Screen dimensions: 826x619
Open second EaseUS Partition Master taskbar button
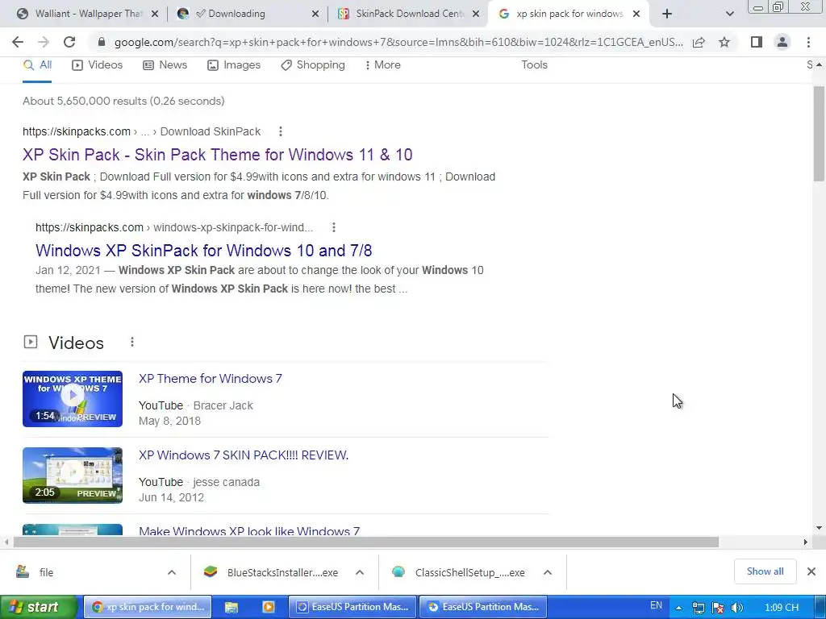click(483, 608)
